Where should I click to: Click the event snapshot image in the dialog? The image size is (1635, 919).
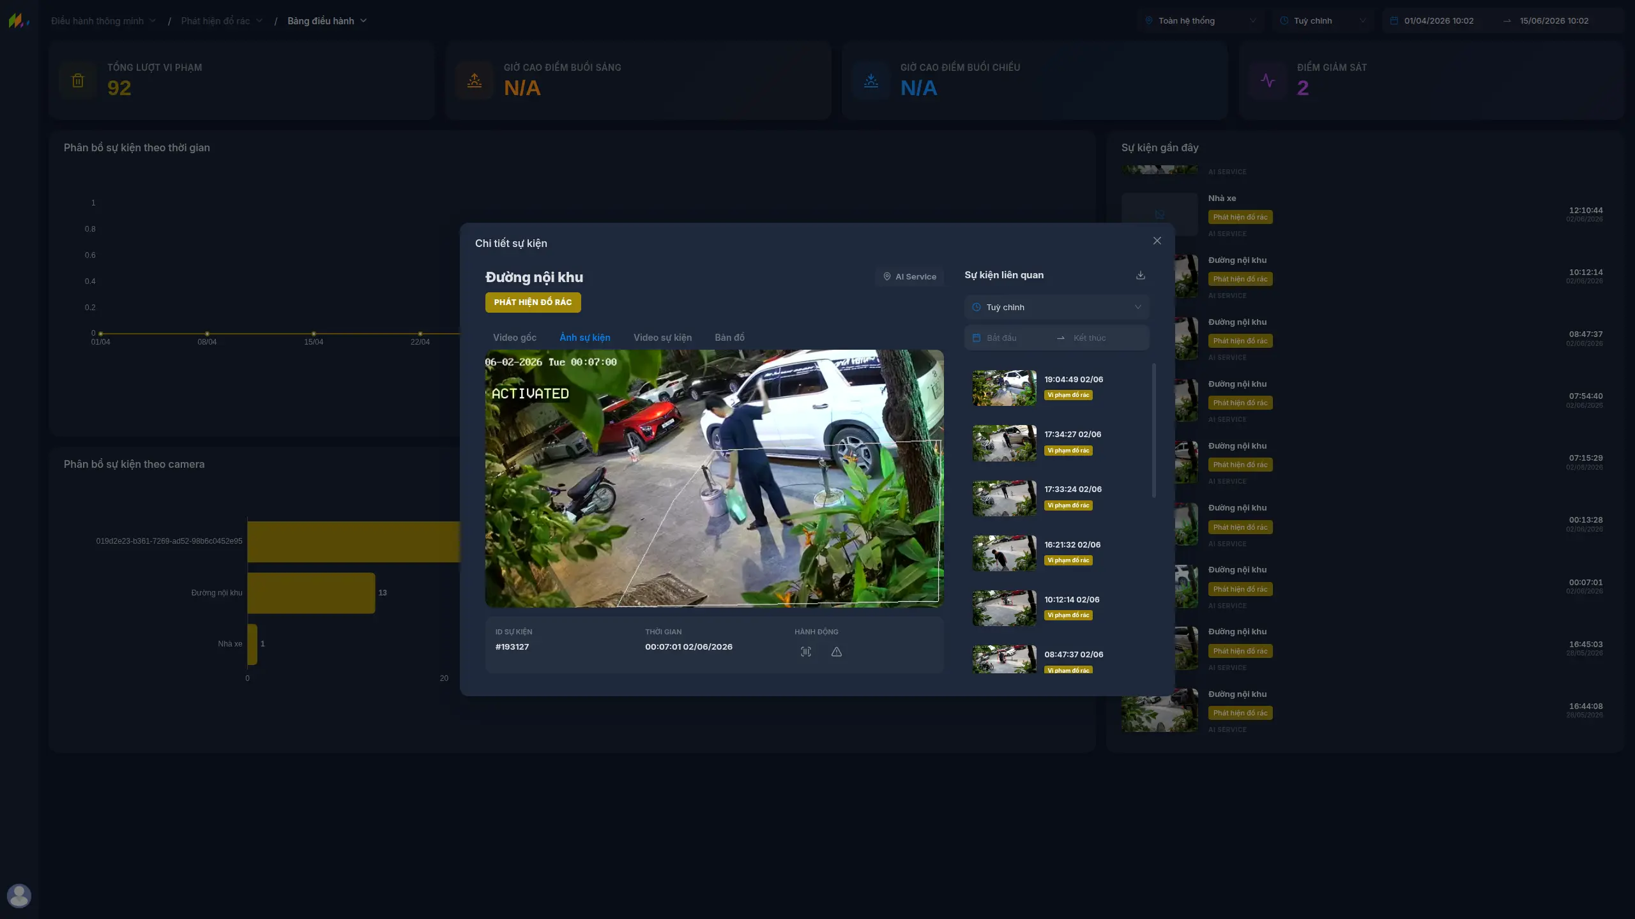(714, 478)
